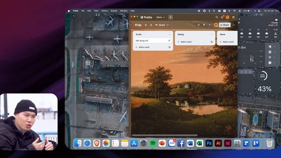The image size is (281, 158).
Task: Add a card to Done list
Action: 227,42
